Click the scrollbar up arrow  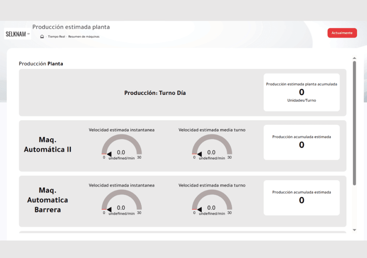click(x=354, y=58)
